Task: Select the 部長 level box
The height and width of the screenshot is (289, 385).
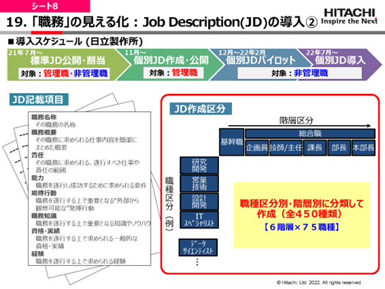Action: coord(339,148)
